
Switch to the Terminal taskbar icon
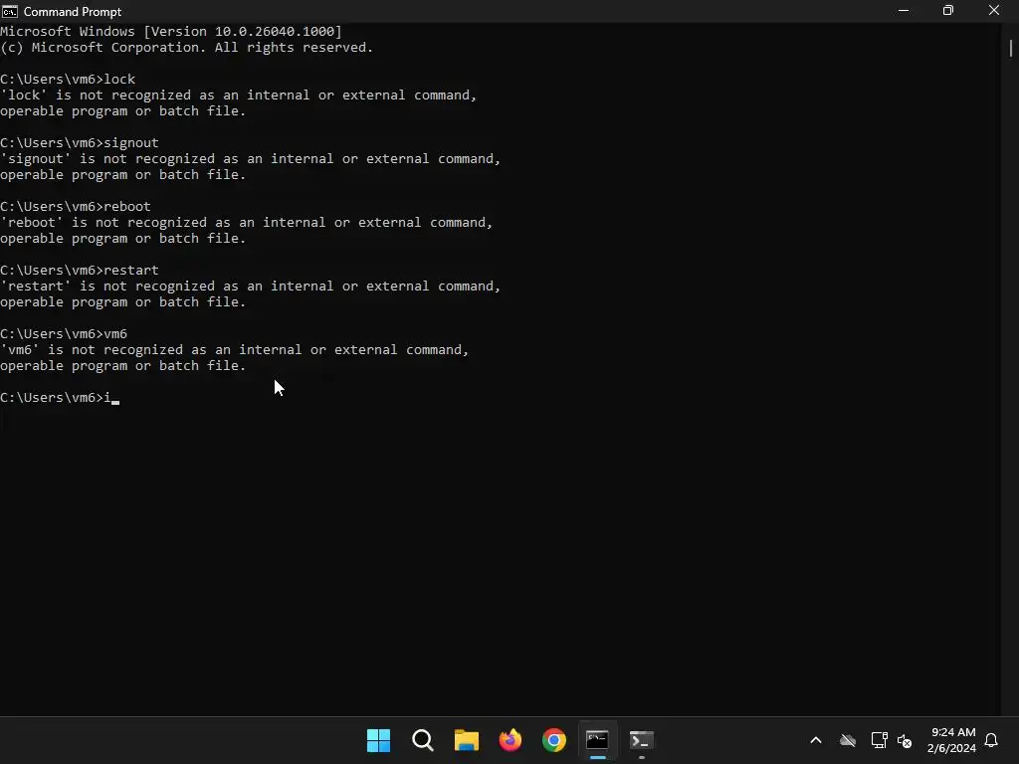pyautogui.click(x=642, y=740)
